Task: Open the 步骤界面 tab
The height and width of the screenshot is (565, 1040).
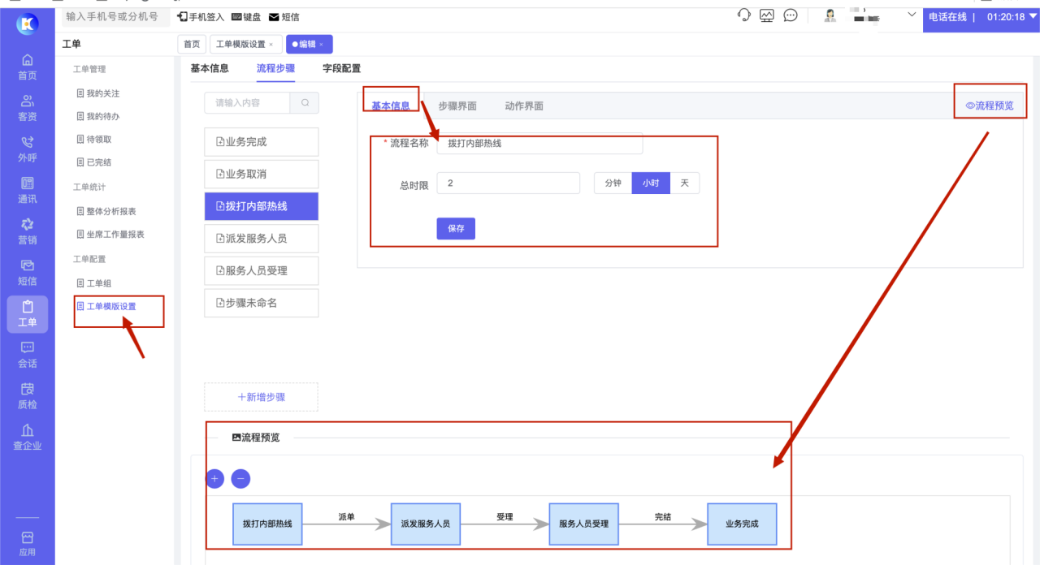Action: pyautogui.click(x=457, y=106)
